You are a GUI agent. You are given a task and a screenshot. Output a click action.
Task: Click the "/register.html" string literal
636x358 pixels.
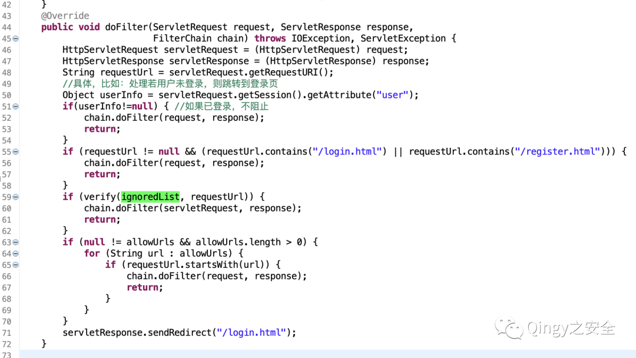point(556,151)
